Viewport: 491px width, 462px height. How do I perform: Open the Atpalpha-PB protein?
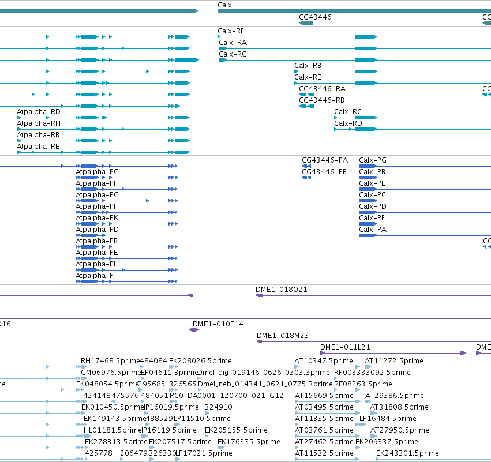click(96, 241)
